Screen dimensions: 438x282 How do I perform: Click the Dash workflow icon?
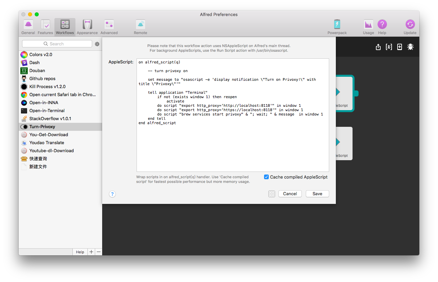(x=24, y=62)
